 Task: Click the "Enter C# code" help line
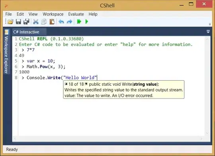pos(106,45)
